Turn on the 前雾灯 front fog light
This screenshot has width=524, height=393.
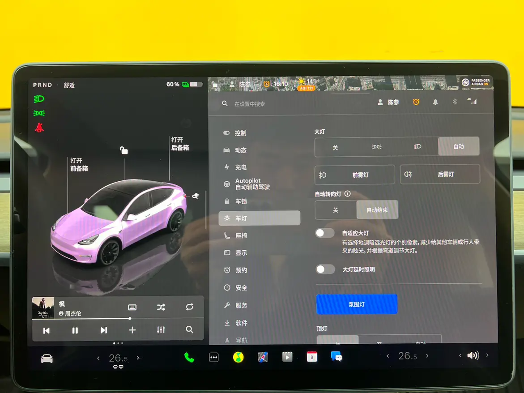[x=355, y=175]
